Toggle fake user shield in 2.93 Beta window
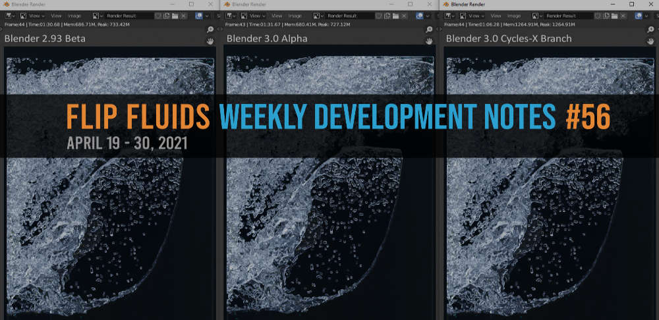The width and height of the screenshot is (659, 320). (x=158, y=16)
